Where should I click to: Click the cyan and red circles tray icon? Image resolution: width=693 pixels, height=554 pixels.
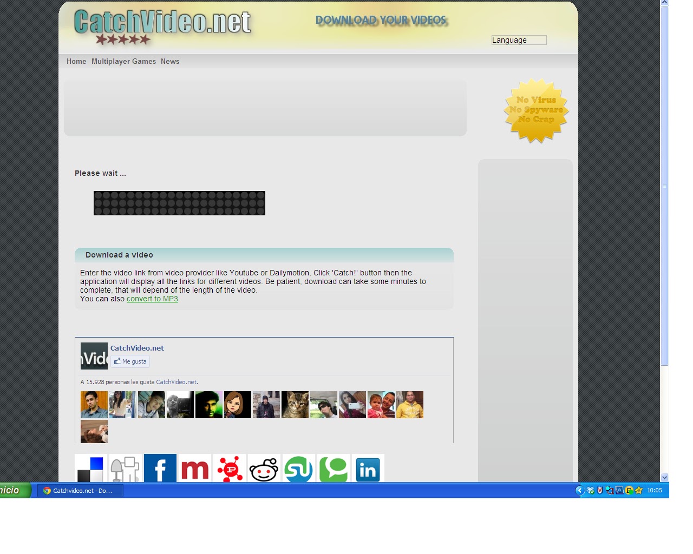[610, 491]
